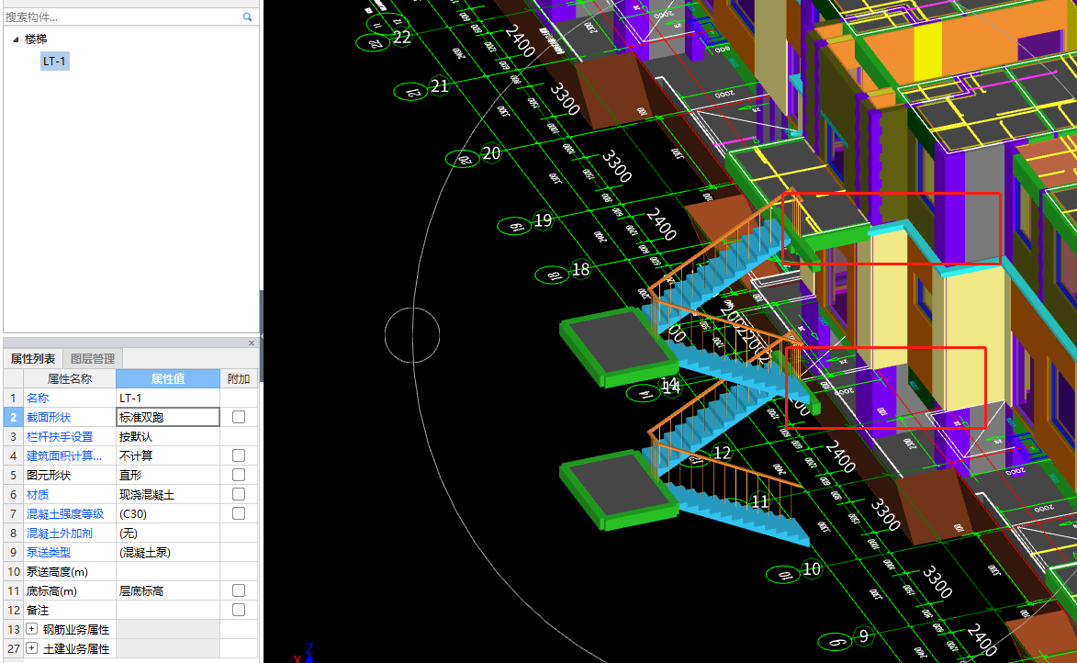Open the 图层管理 tab
The height and width of the screenshot is (663, 1077).
(93, 359)
